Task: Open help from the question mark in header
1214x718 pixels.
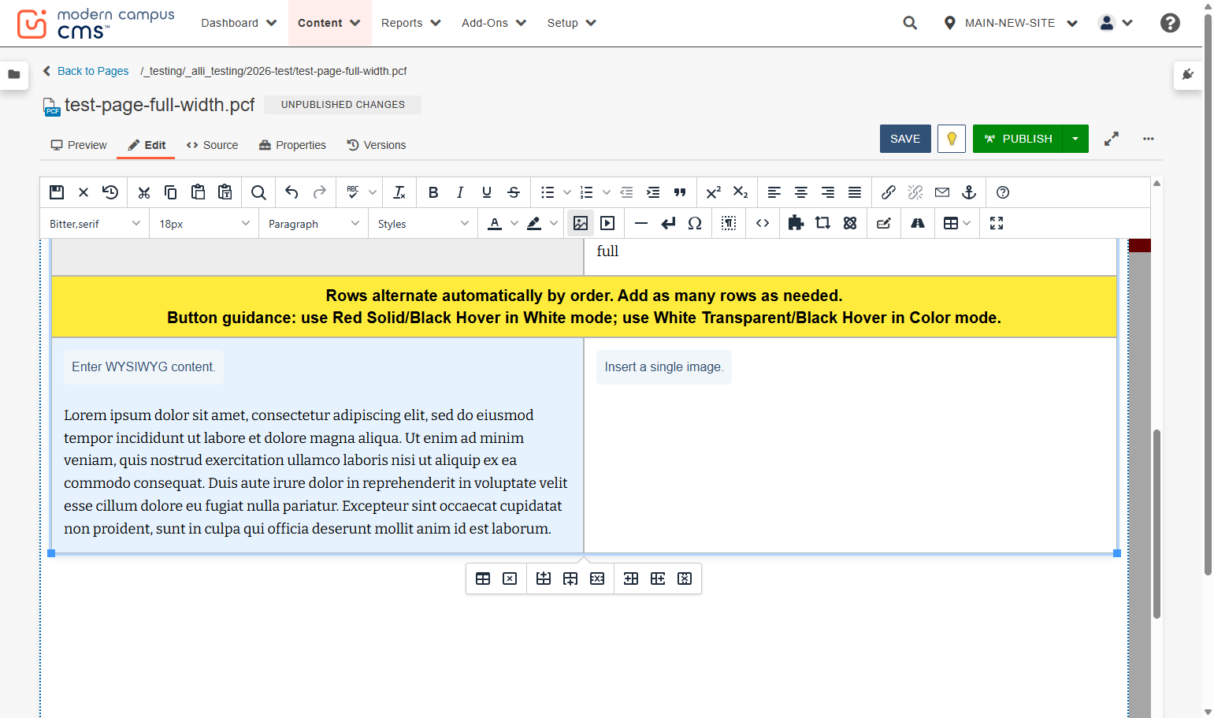Action: [x=1170, y=23]
